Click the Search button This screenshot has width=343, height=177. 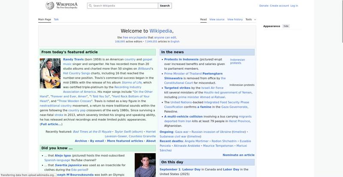pos(165,6)
